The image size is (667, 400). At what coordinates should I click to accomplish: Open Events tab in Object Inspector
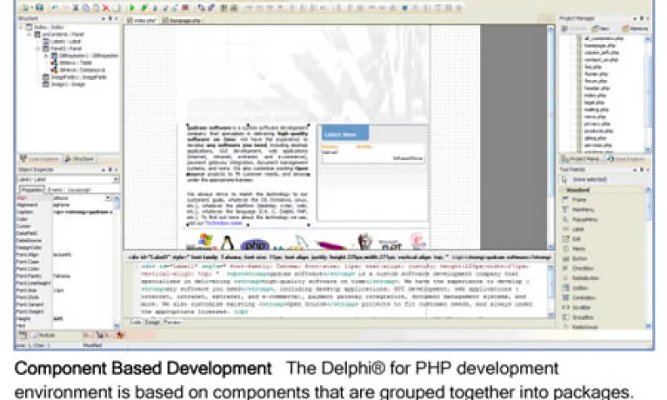click(x=55, y=190)
